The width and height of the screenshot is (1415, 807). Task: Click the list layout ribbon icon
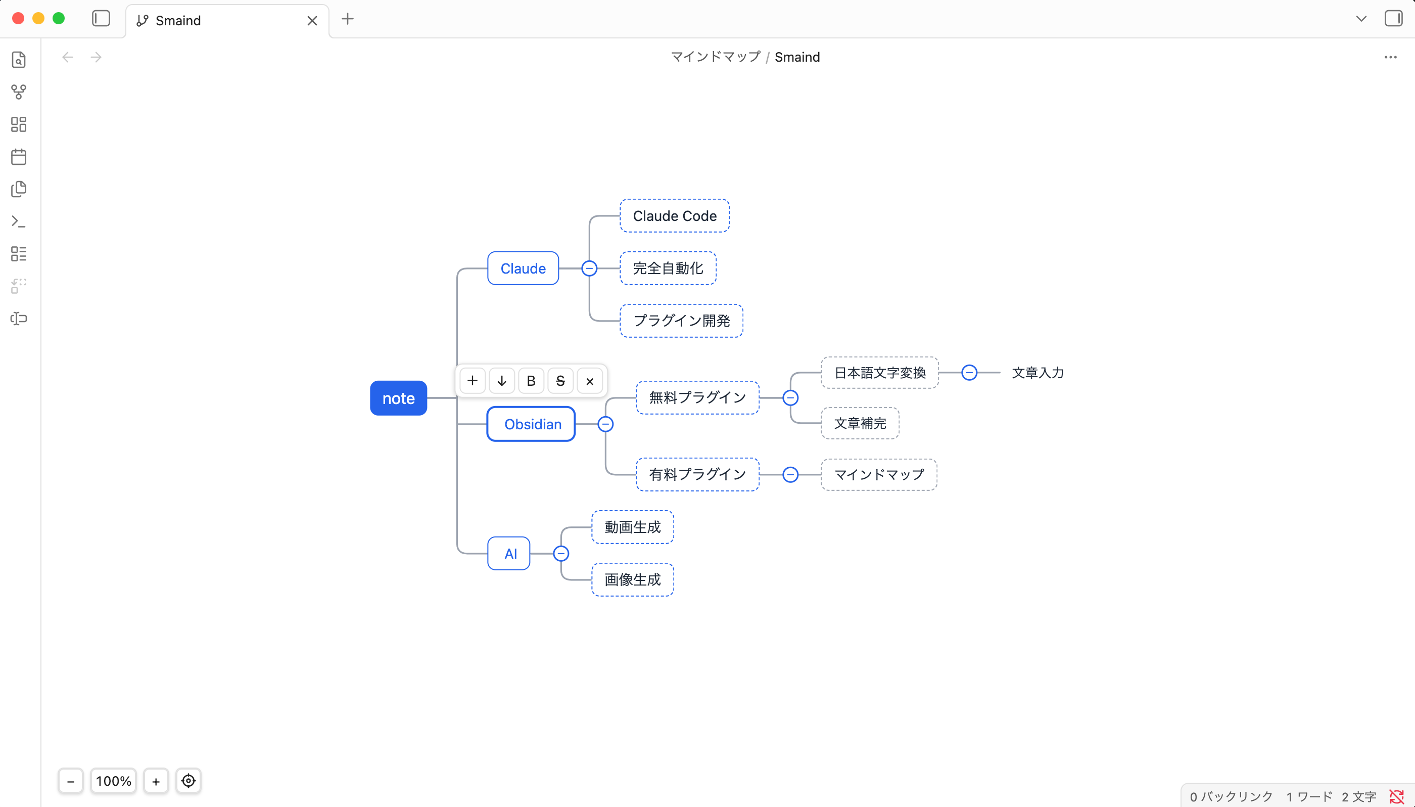pos(19,254)
